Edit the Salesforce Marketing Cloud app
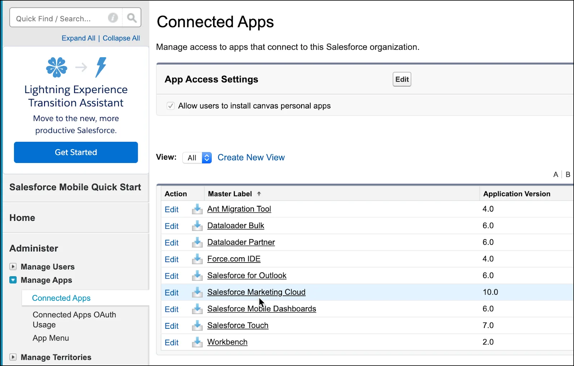This screenshot has width=574, height=366. [x=171, y=293]
